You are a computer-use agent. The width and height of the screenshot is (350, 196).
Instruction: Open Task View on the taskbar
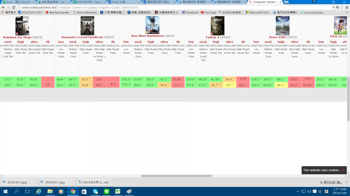point(27,191)
